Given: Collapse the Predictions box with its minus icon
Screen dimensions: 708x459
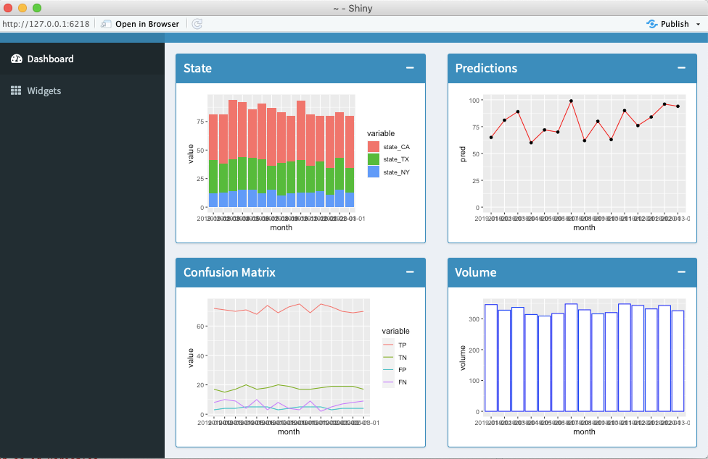Looking at the screenshot, I should coord(682,67).
